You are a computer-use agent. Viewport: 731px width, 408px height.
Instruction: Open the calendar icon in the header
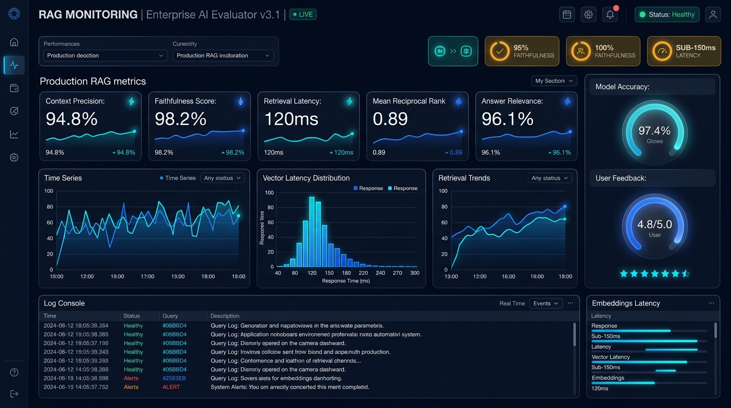[567, 14]
